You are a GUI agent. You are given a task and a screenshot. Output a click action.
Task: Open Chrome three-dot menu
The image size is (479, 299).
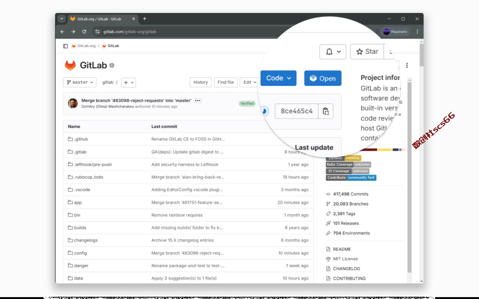coord(417,32)
